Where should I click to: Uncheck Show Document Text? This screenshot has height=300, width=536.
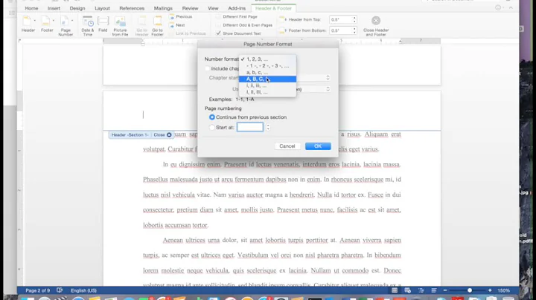coord(218,33)
